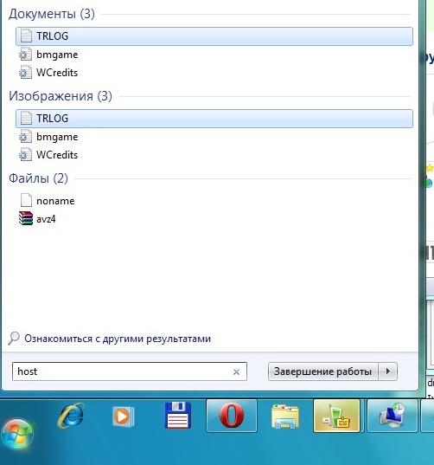This screenshot has height=465, width=434.
Task: Click the blank noname file icon
Action: click(26, 200)
